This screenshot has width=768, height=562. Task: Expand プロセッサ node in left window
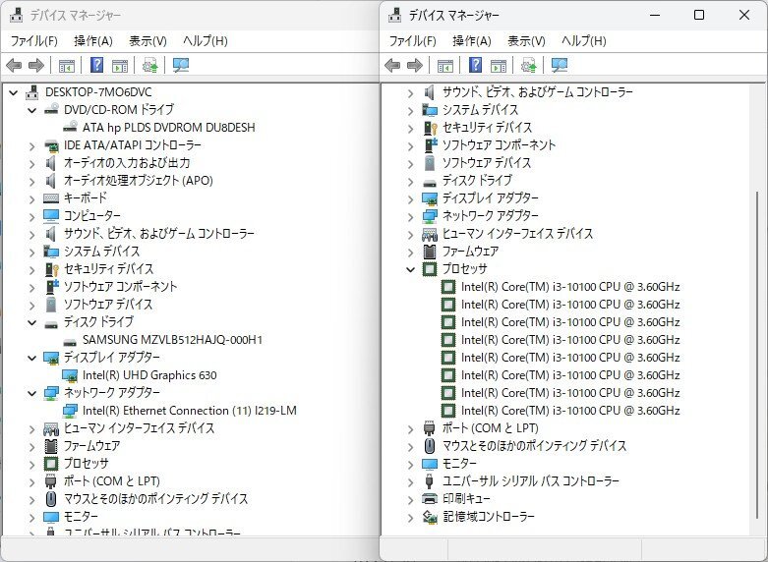(x=32, y=464)
